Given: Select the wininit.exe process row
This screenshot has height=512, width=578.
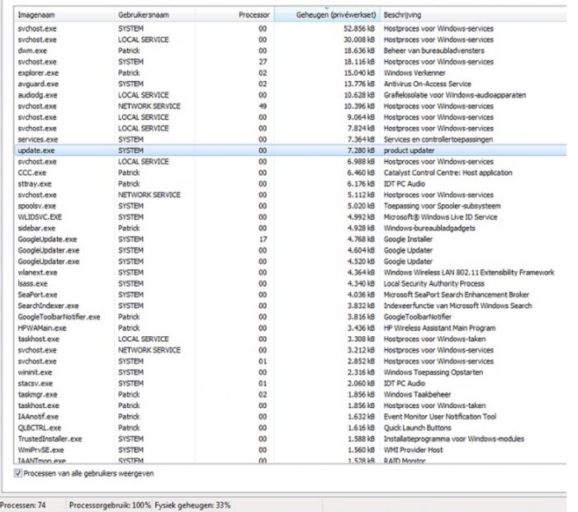Looking at the screenshot, I should click(290, 372).
